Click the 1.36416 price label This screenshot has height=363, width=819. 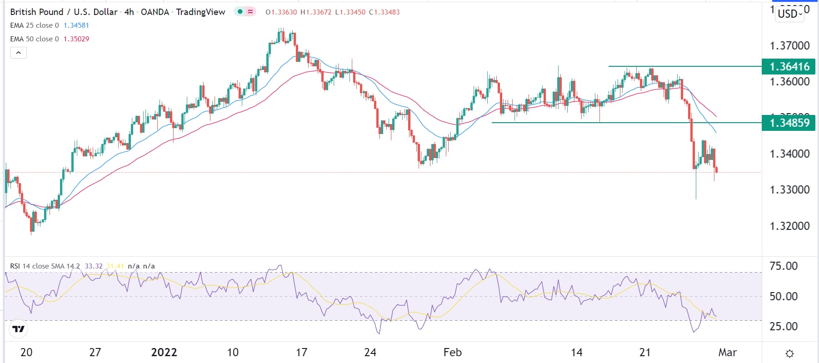789,67
